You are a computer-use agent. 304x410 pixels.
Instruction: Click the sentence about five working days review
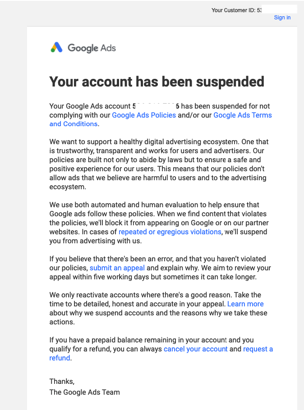pyautogui.click(x=160, y=273)
